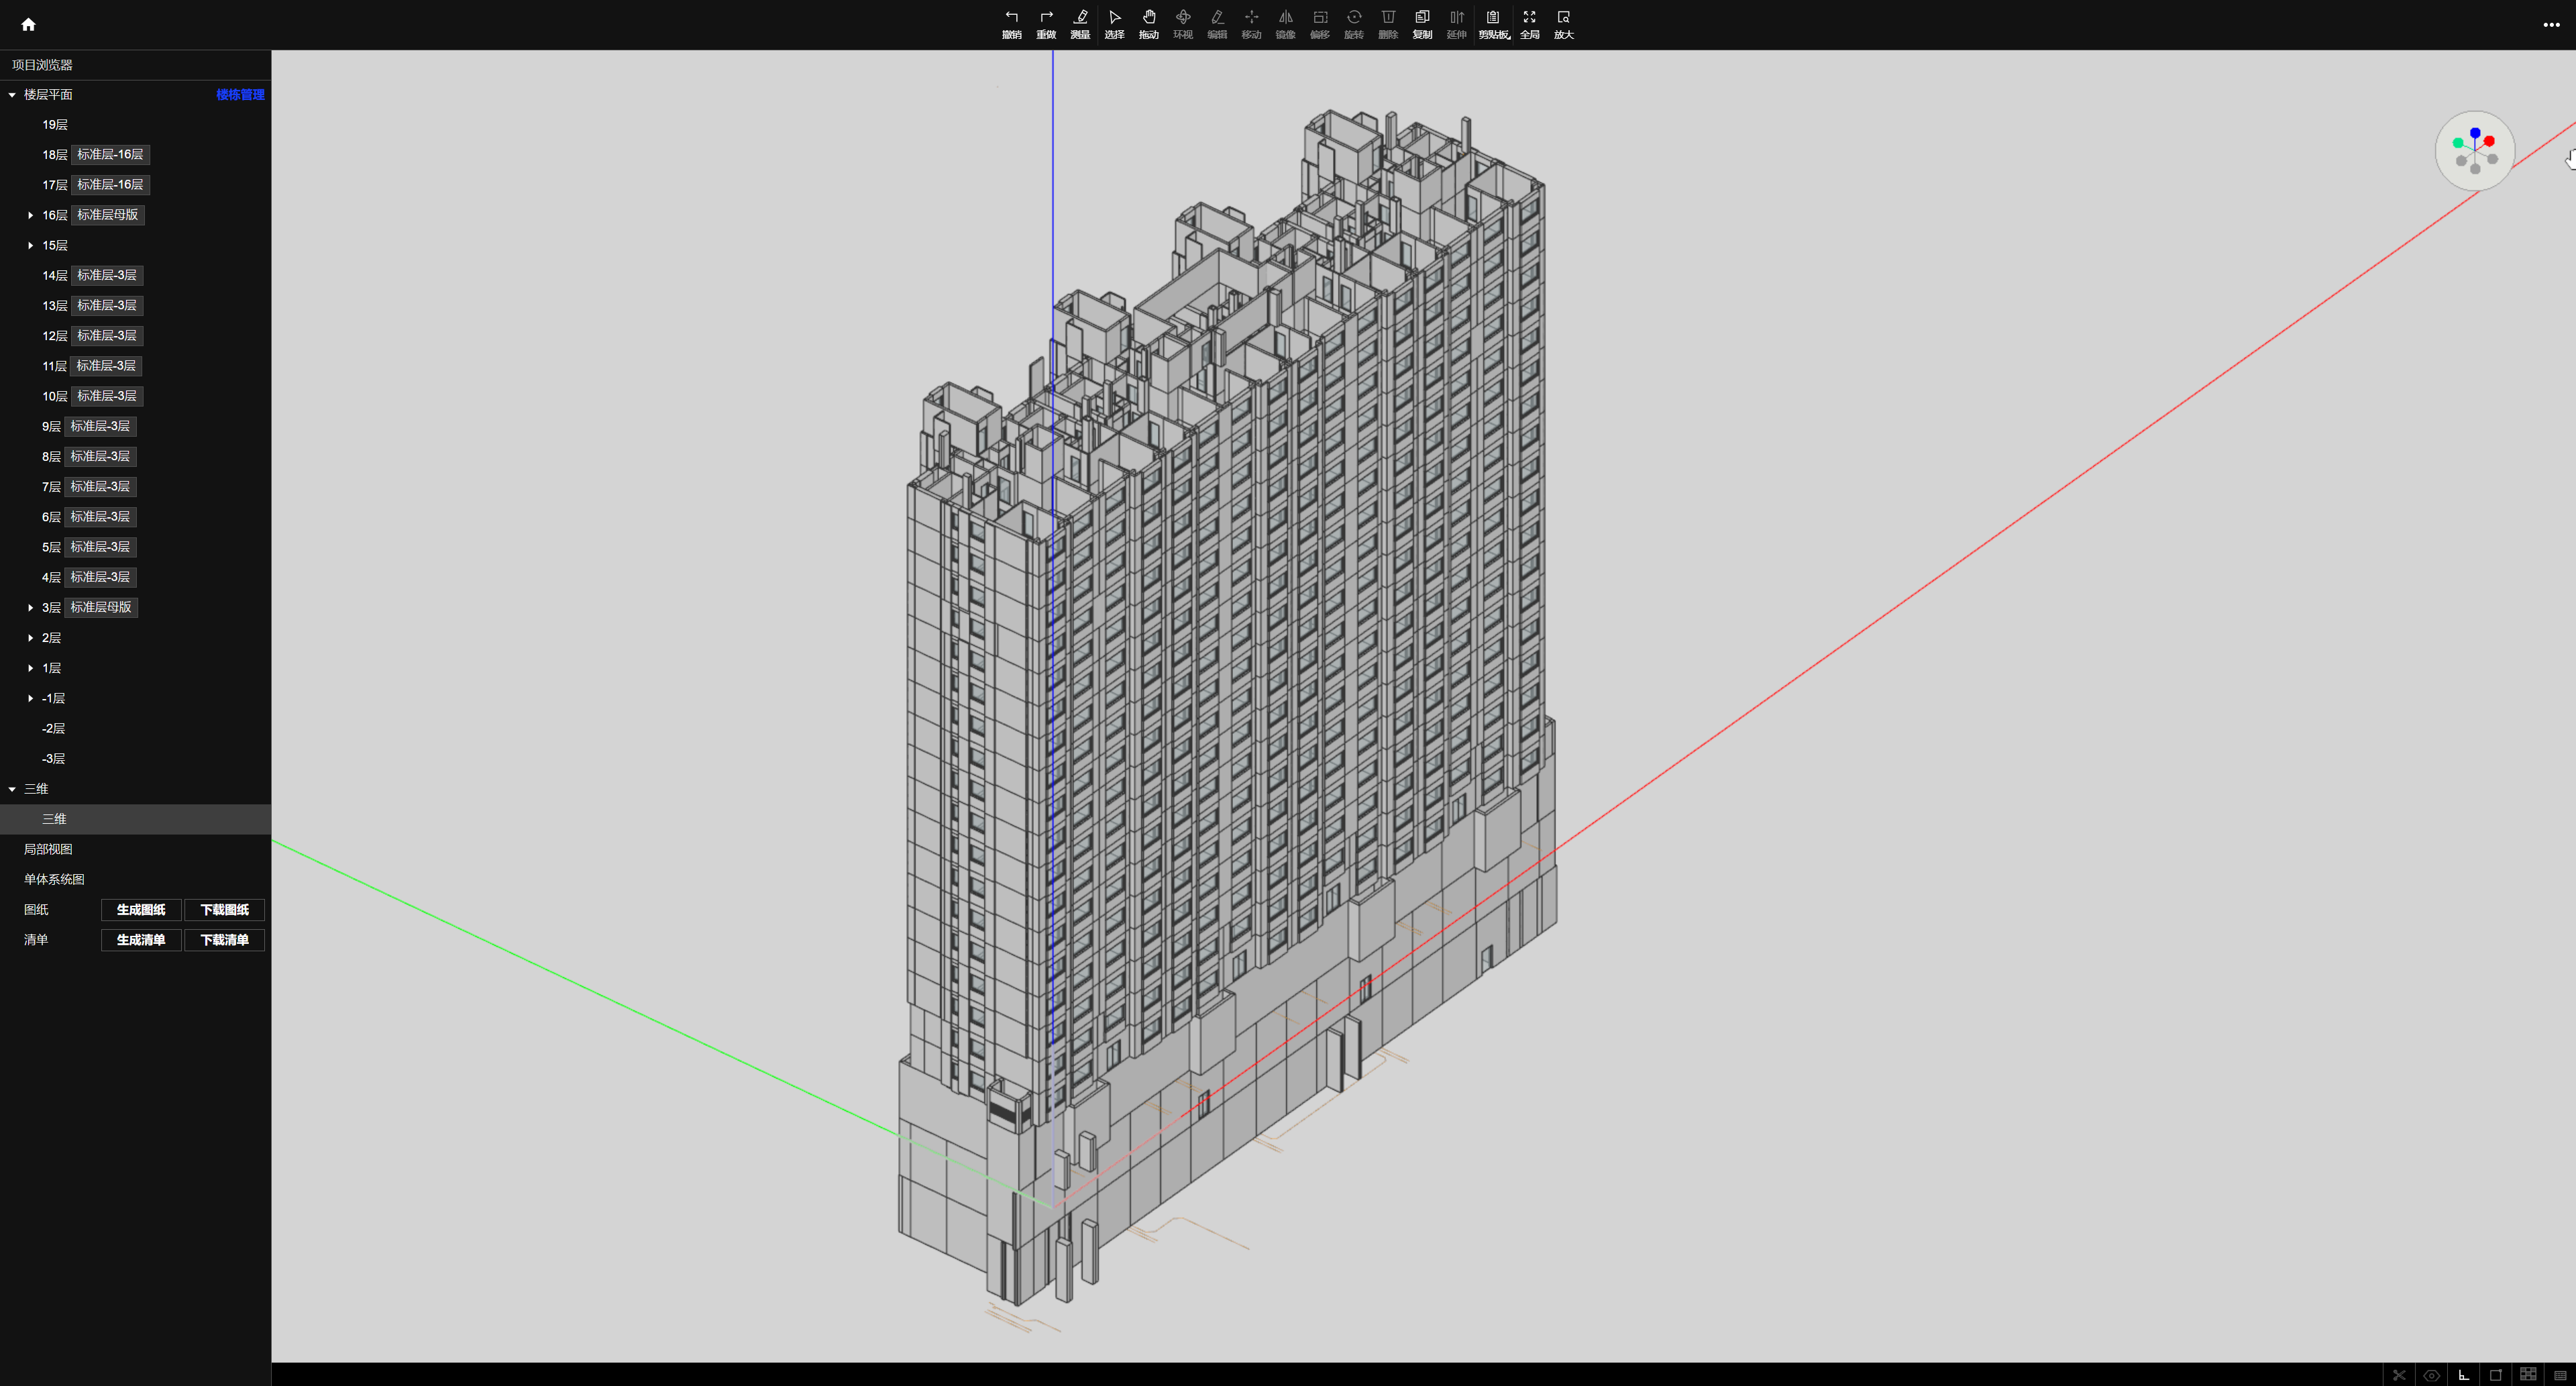This screenshot has width=2576, height=1386.
Task: Undo with the 撤销 icon
Action: [1011, 23]
